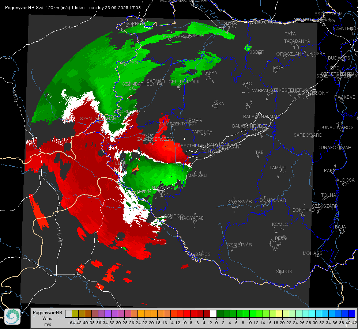Click the TOLNA city label
This screenshot has height=329, width=358.
coord(328,195)
